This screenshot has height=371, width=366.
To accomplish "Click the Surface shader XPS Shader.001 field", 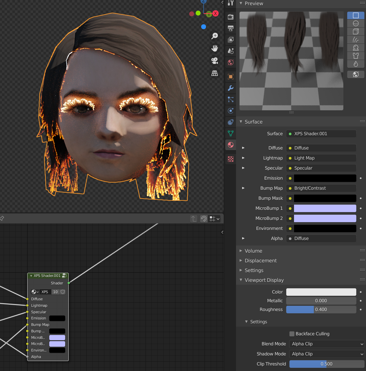I will coord(321,134).
